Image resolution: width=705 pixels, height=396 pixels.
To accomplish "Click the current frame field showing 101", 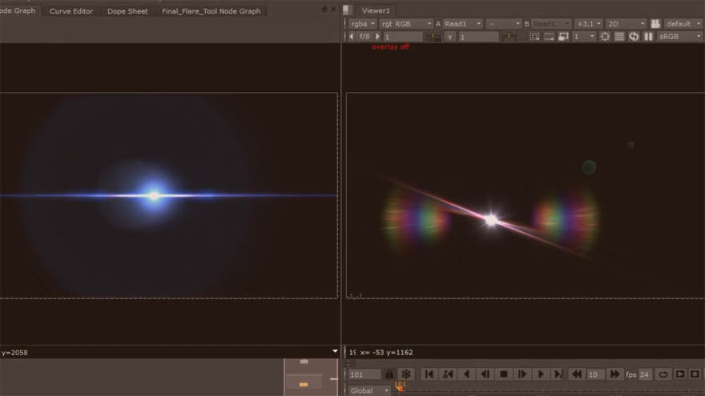I will [365, 374].
